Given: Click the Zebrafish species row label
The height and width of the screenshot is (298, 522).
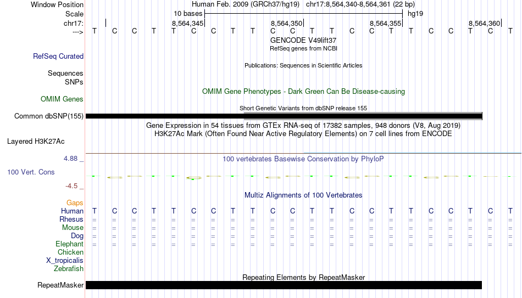Looking at the screenshot, I should [69, 268].
